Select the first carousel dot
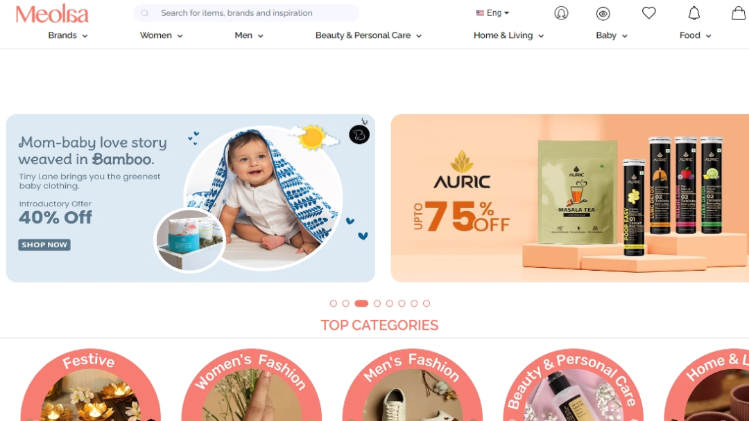The height and width of the screenshot is (421, 749). point(334,303)
